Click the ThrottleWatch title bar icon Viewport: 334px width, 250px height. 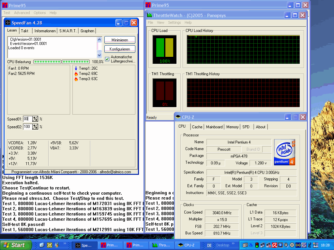(149, 15)
